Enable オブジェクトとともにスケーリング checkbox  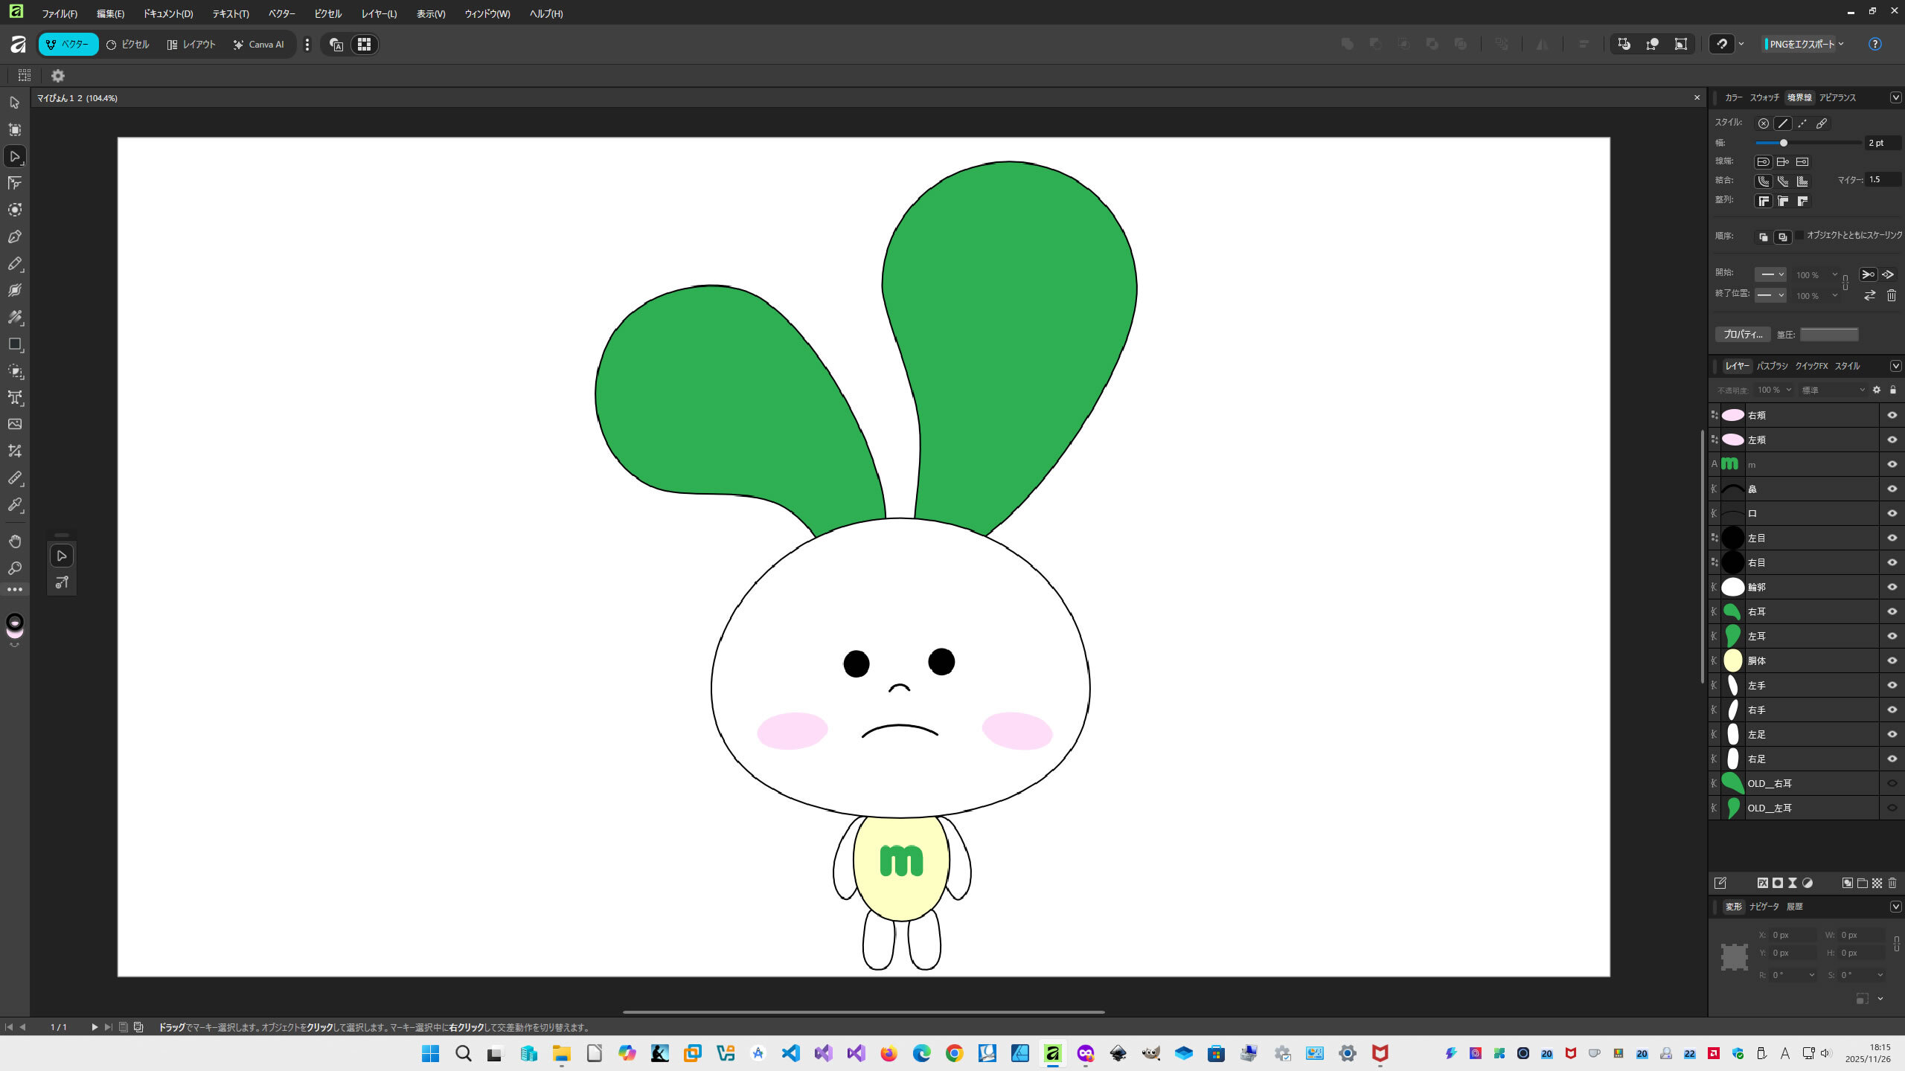tap(1799, 235)
